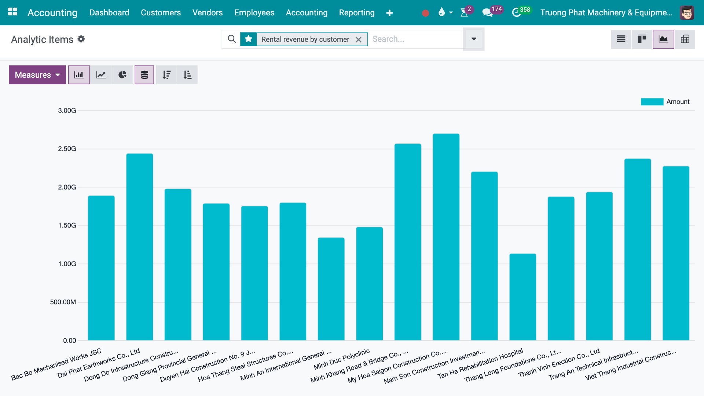Click the favorite star filter icon
The width and height of the screenshot is (704, 396).
pyautogui.click(x=249, y=39)
